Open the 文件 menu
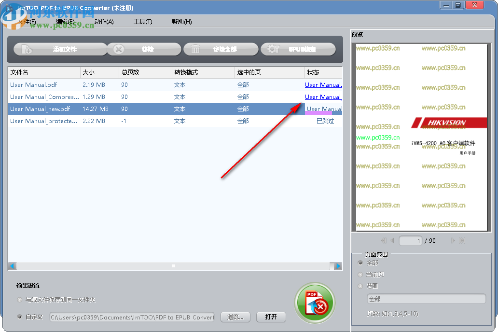 point(27,21)
